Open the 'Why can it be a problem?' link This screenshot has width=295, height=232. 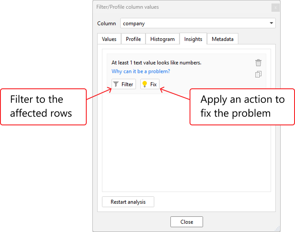click(x=141, y=71)
